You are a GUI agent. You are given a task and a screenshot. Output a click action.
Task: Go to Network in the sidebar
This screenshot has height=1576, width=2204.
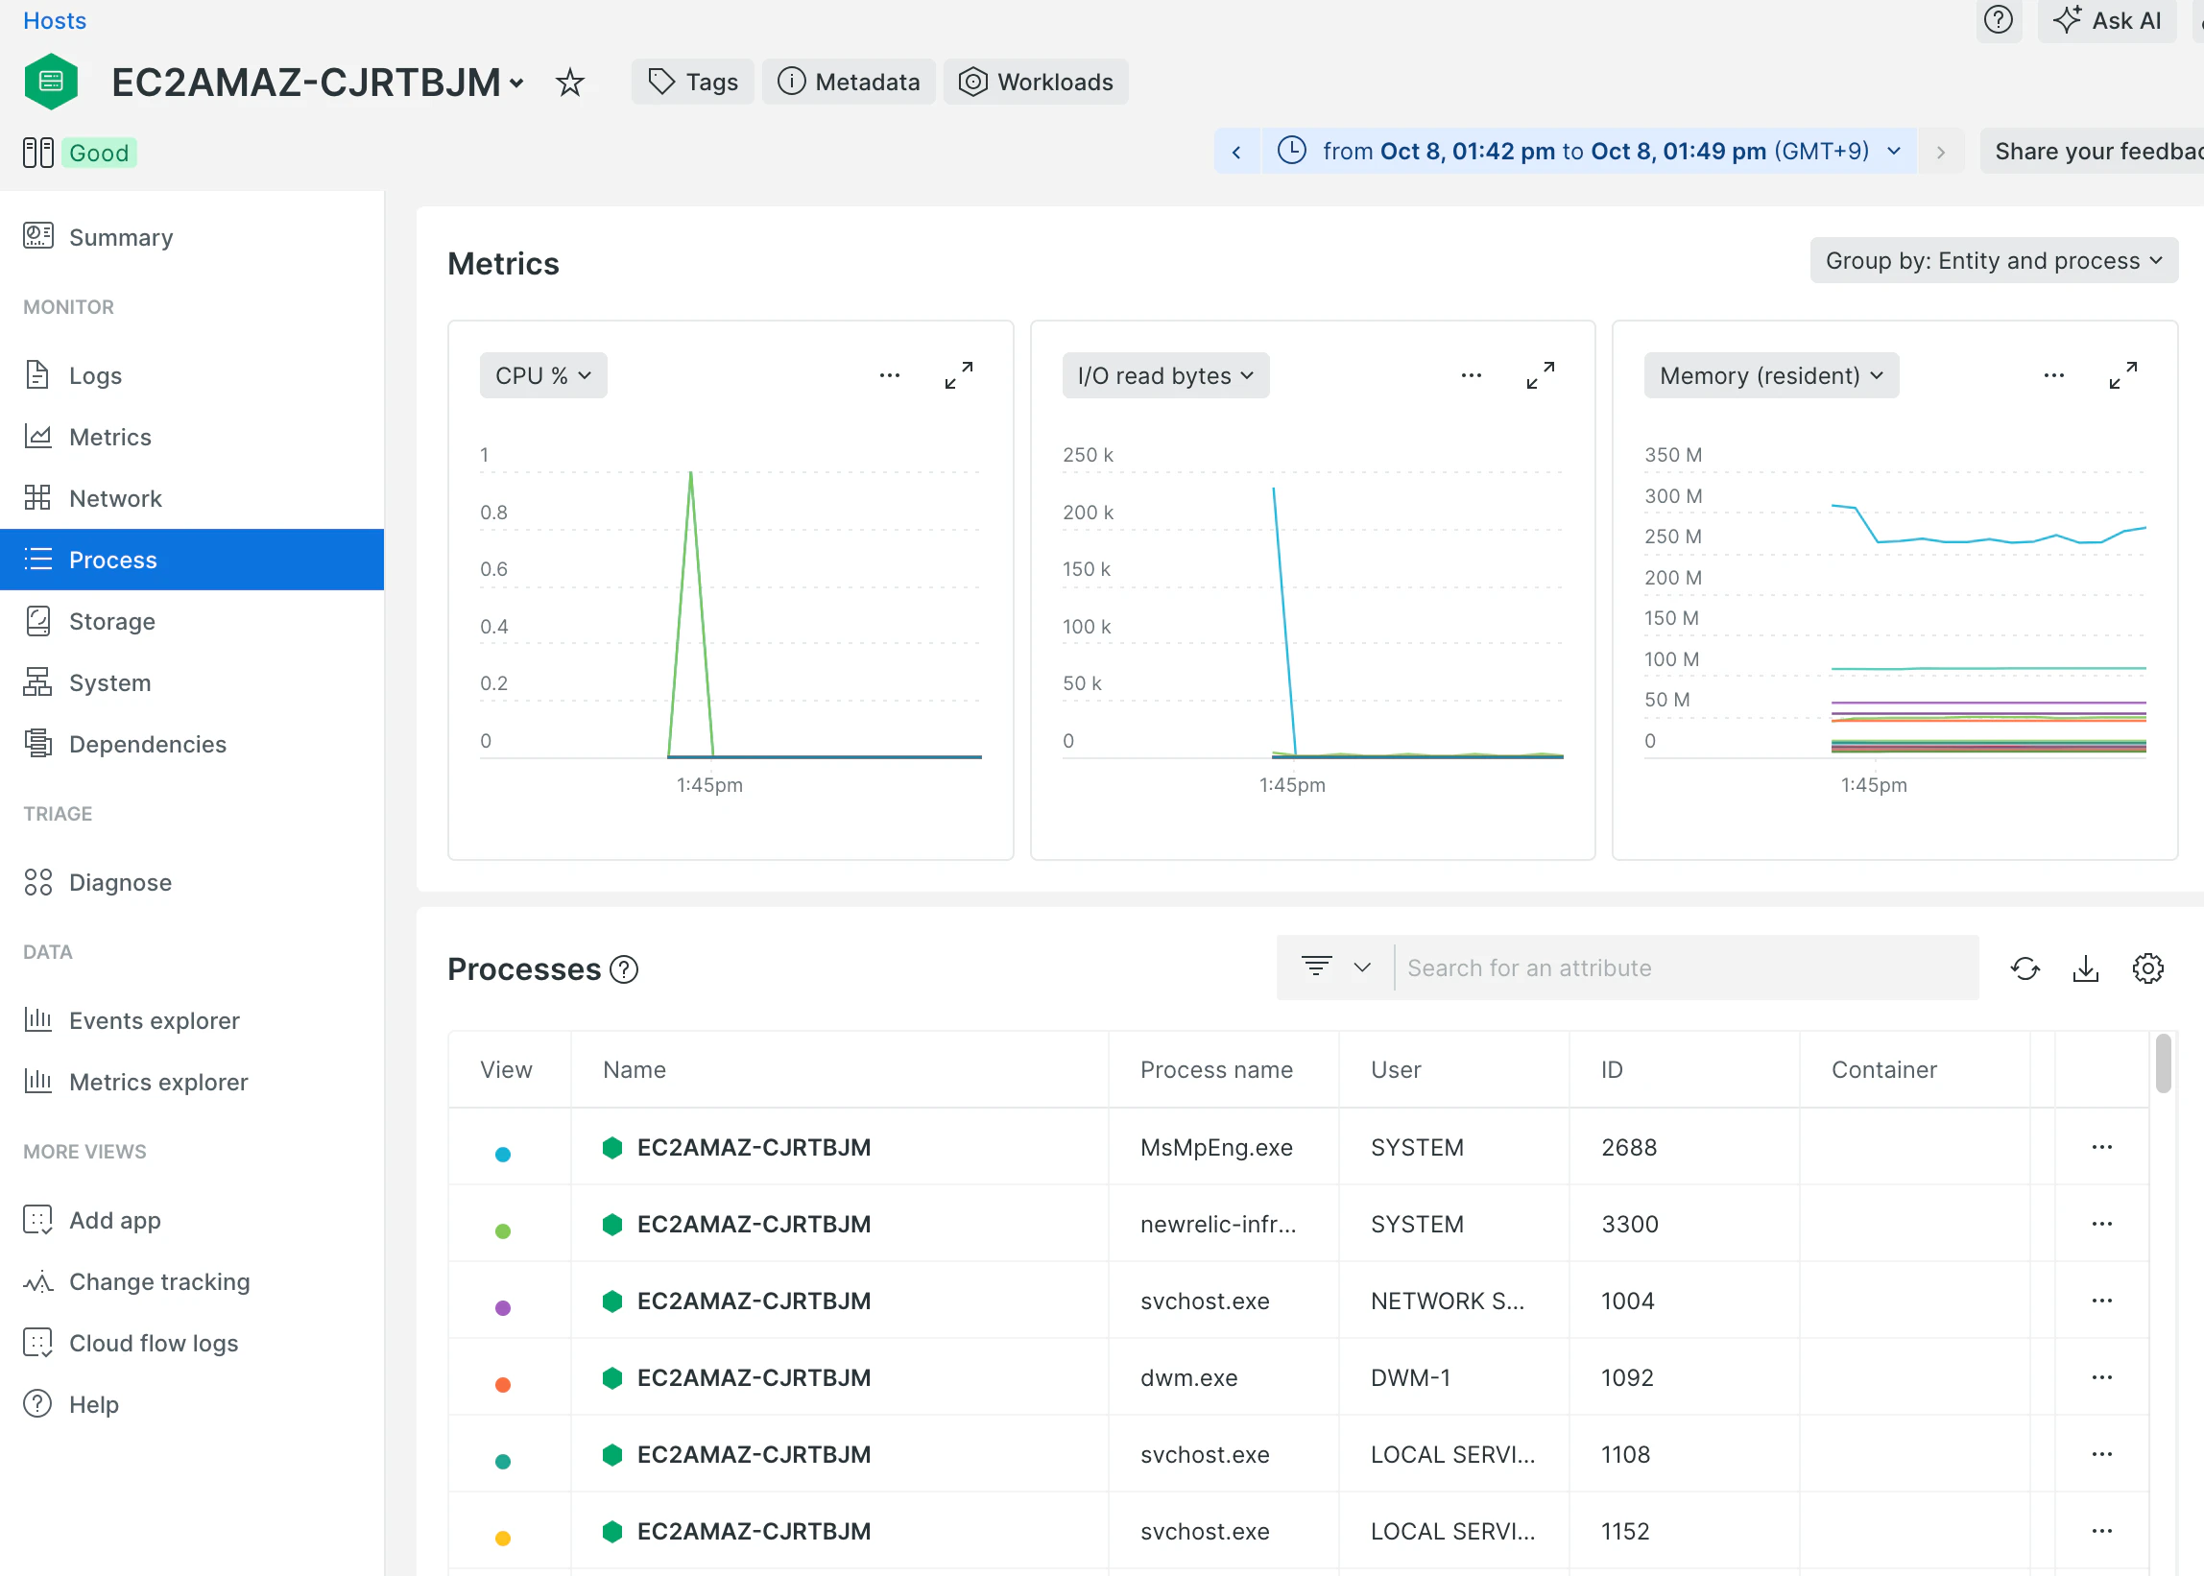pos(114,499)
